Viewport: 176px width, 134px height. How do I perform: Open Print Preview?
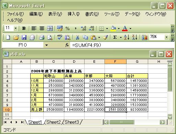(50, 37)
